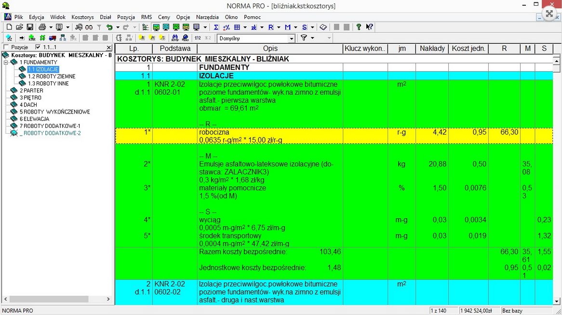Click the Podstawa column header
The width and height of the screenshot is (562, 315).
pos(175,49)
